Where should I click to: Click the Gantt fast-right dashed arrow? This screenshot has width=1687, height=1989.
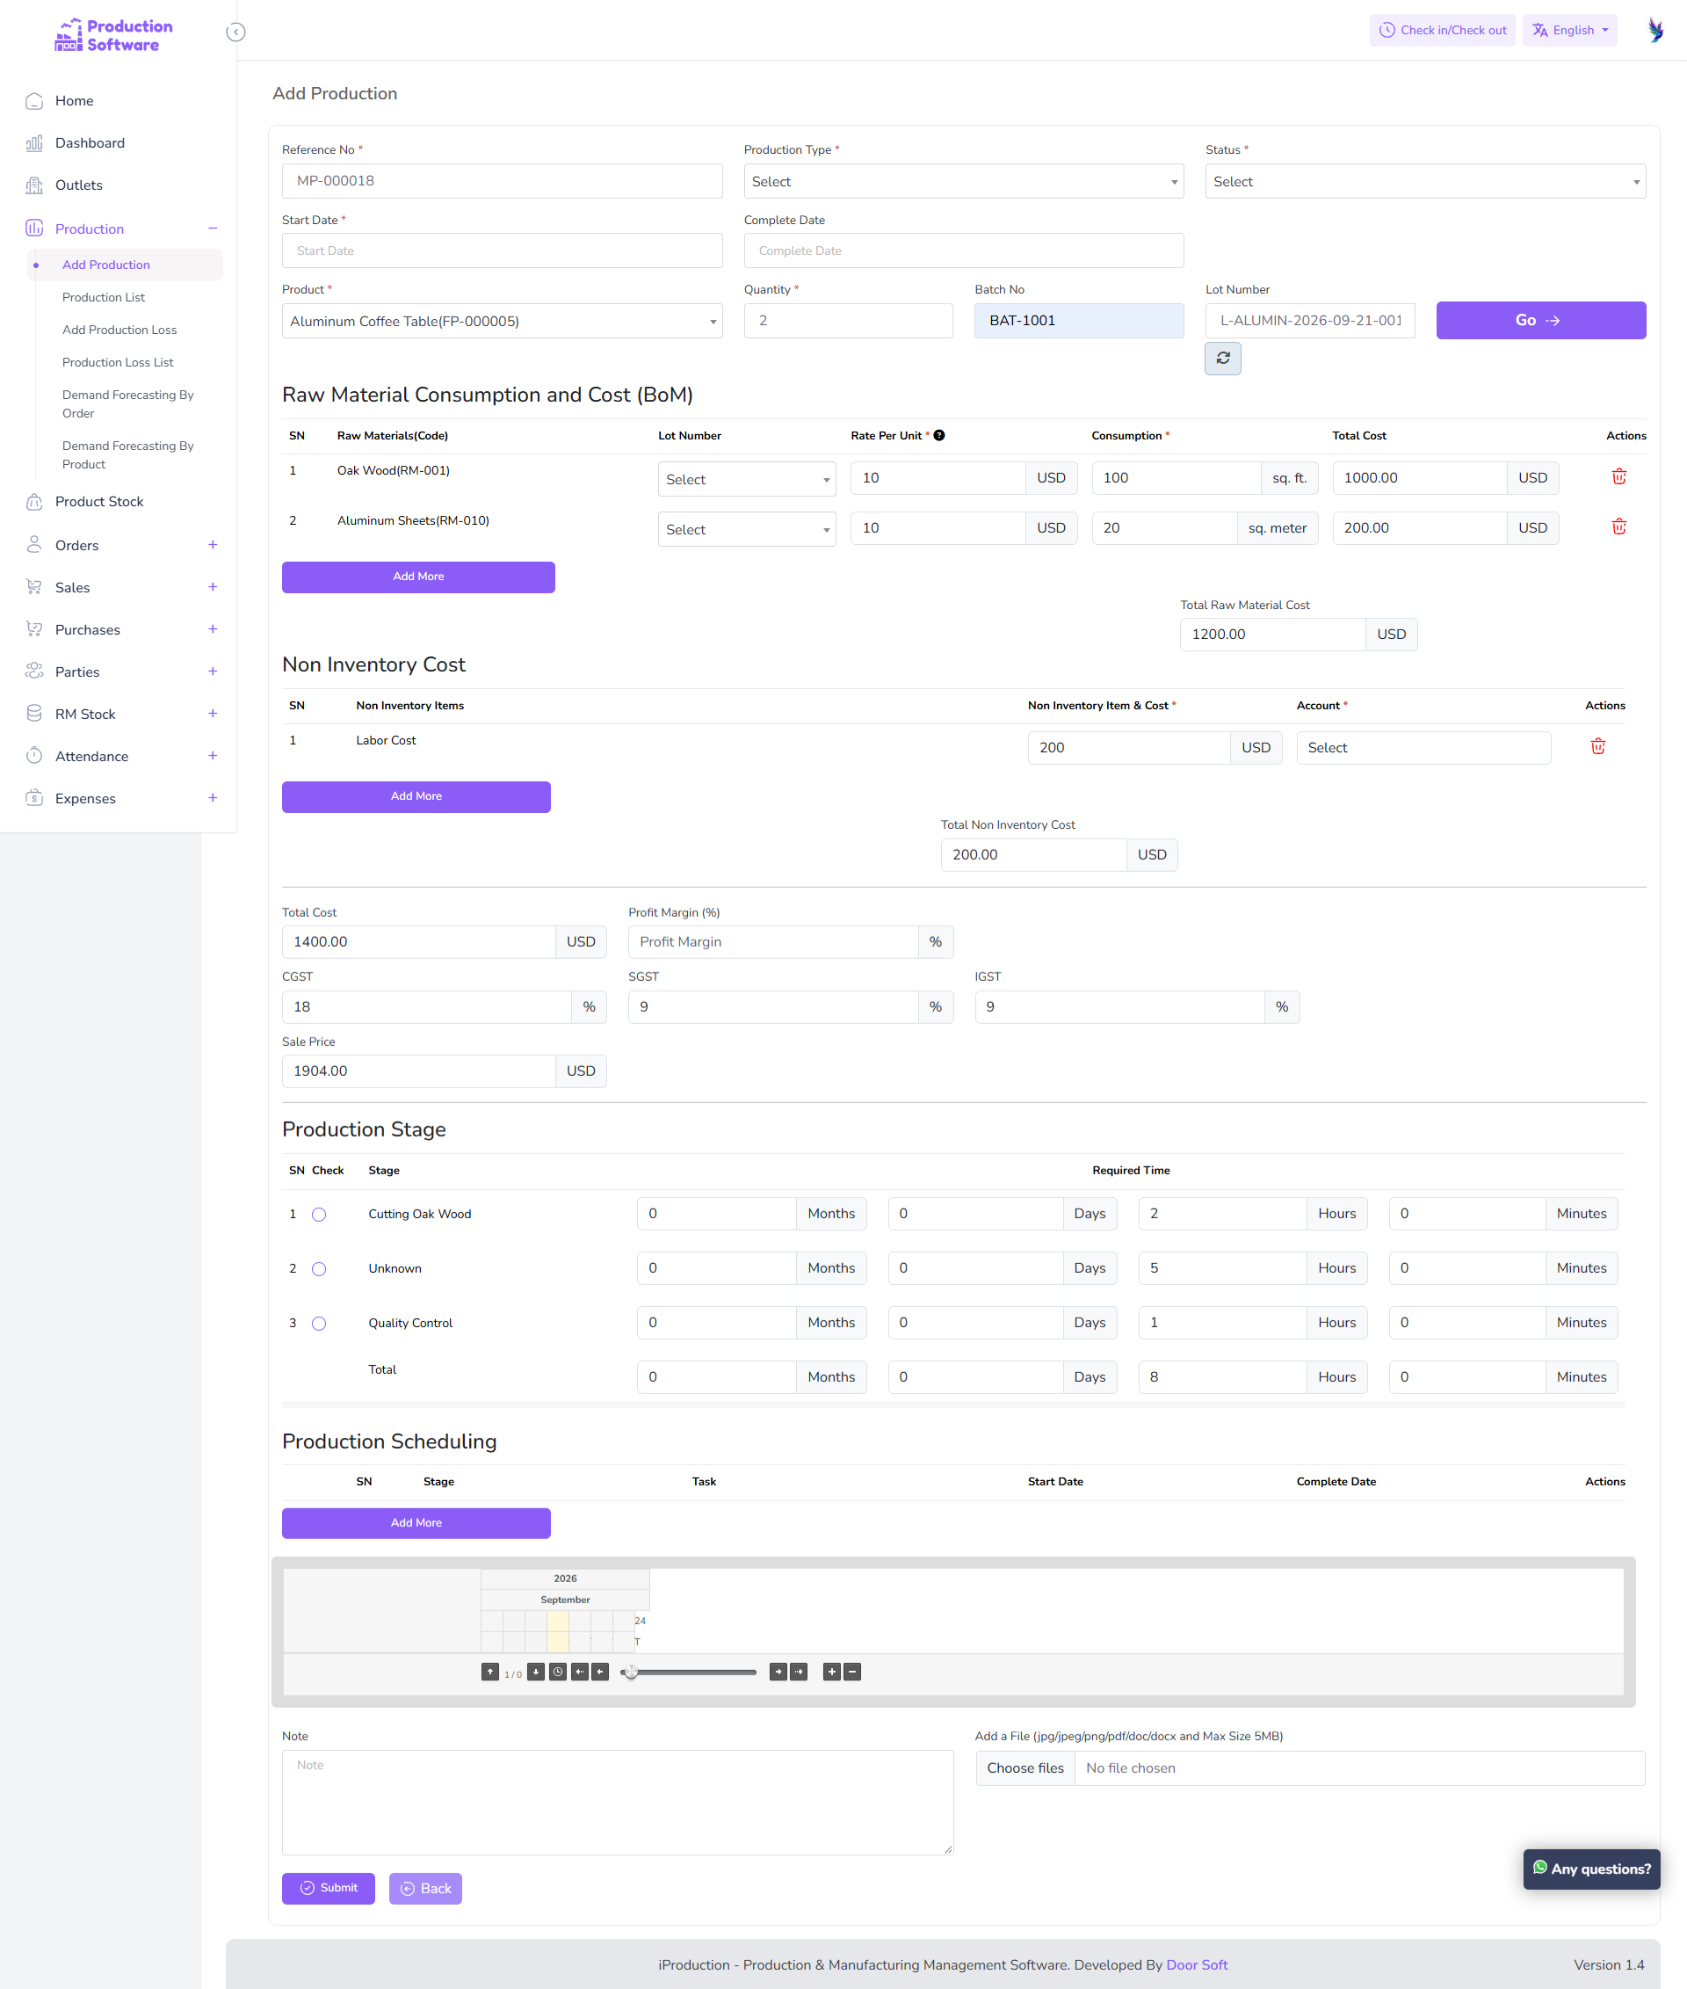pos(799,1672)
